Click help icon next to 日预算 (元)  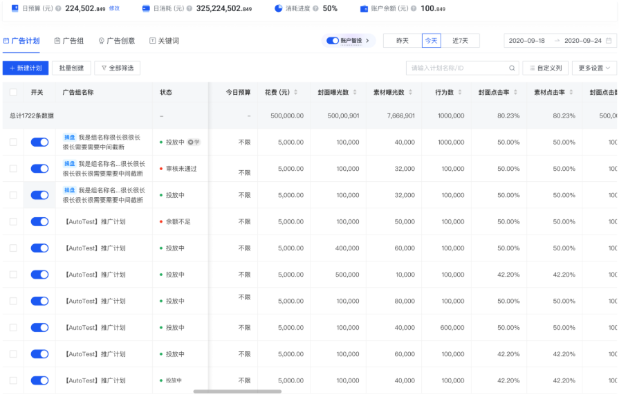[58, 8]
